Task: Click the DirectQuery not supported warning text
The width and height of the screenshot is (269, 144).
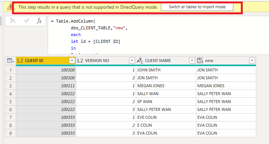Action: tap(88, 7)
